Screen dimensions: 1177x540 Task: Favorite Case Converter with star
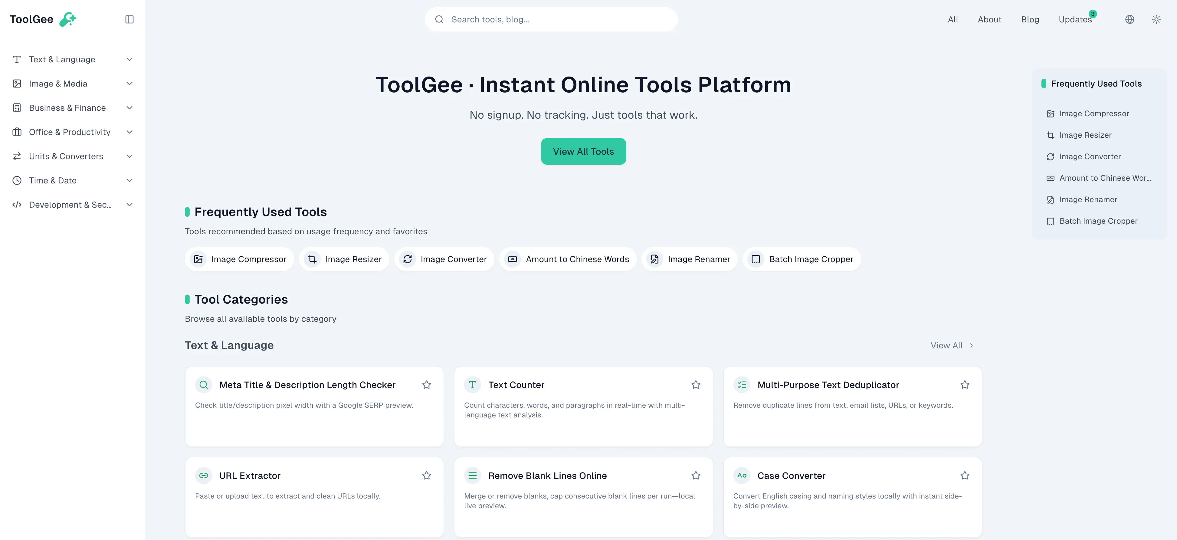[x=965, y=476]
